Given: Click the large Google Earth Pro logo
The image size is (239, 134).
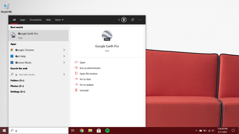Looking at the screenshot, I should [x=107, y=36].
